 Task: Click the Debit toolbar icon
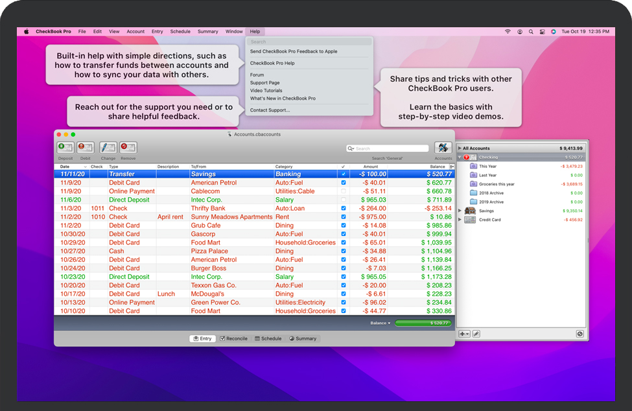86,148
